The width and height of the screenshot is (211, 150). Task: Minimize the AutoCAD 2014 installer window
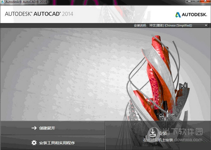189,1
